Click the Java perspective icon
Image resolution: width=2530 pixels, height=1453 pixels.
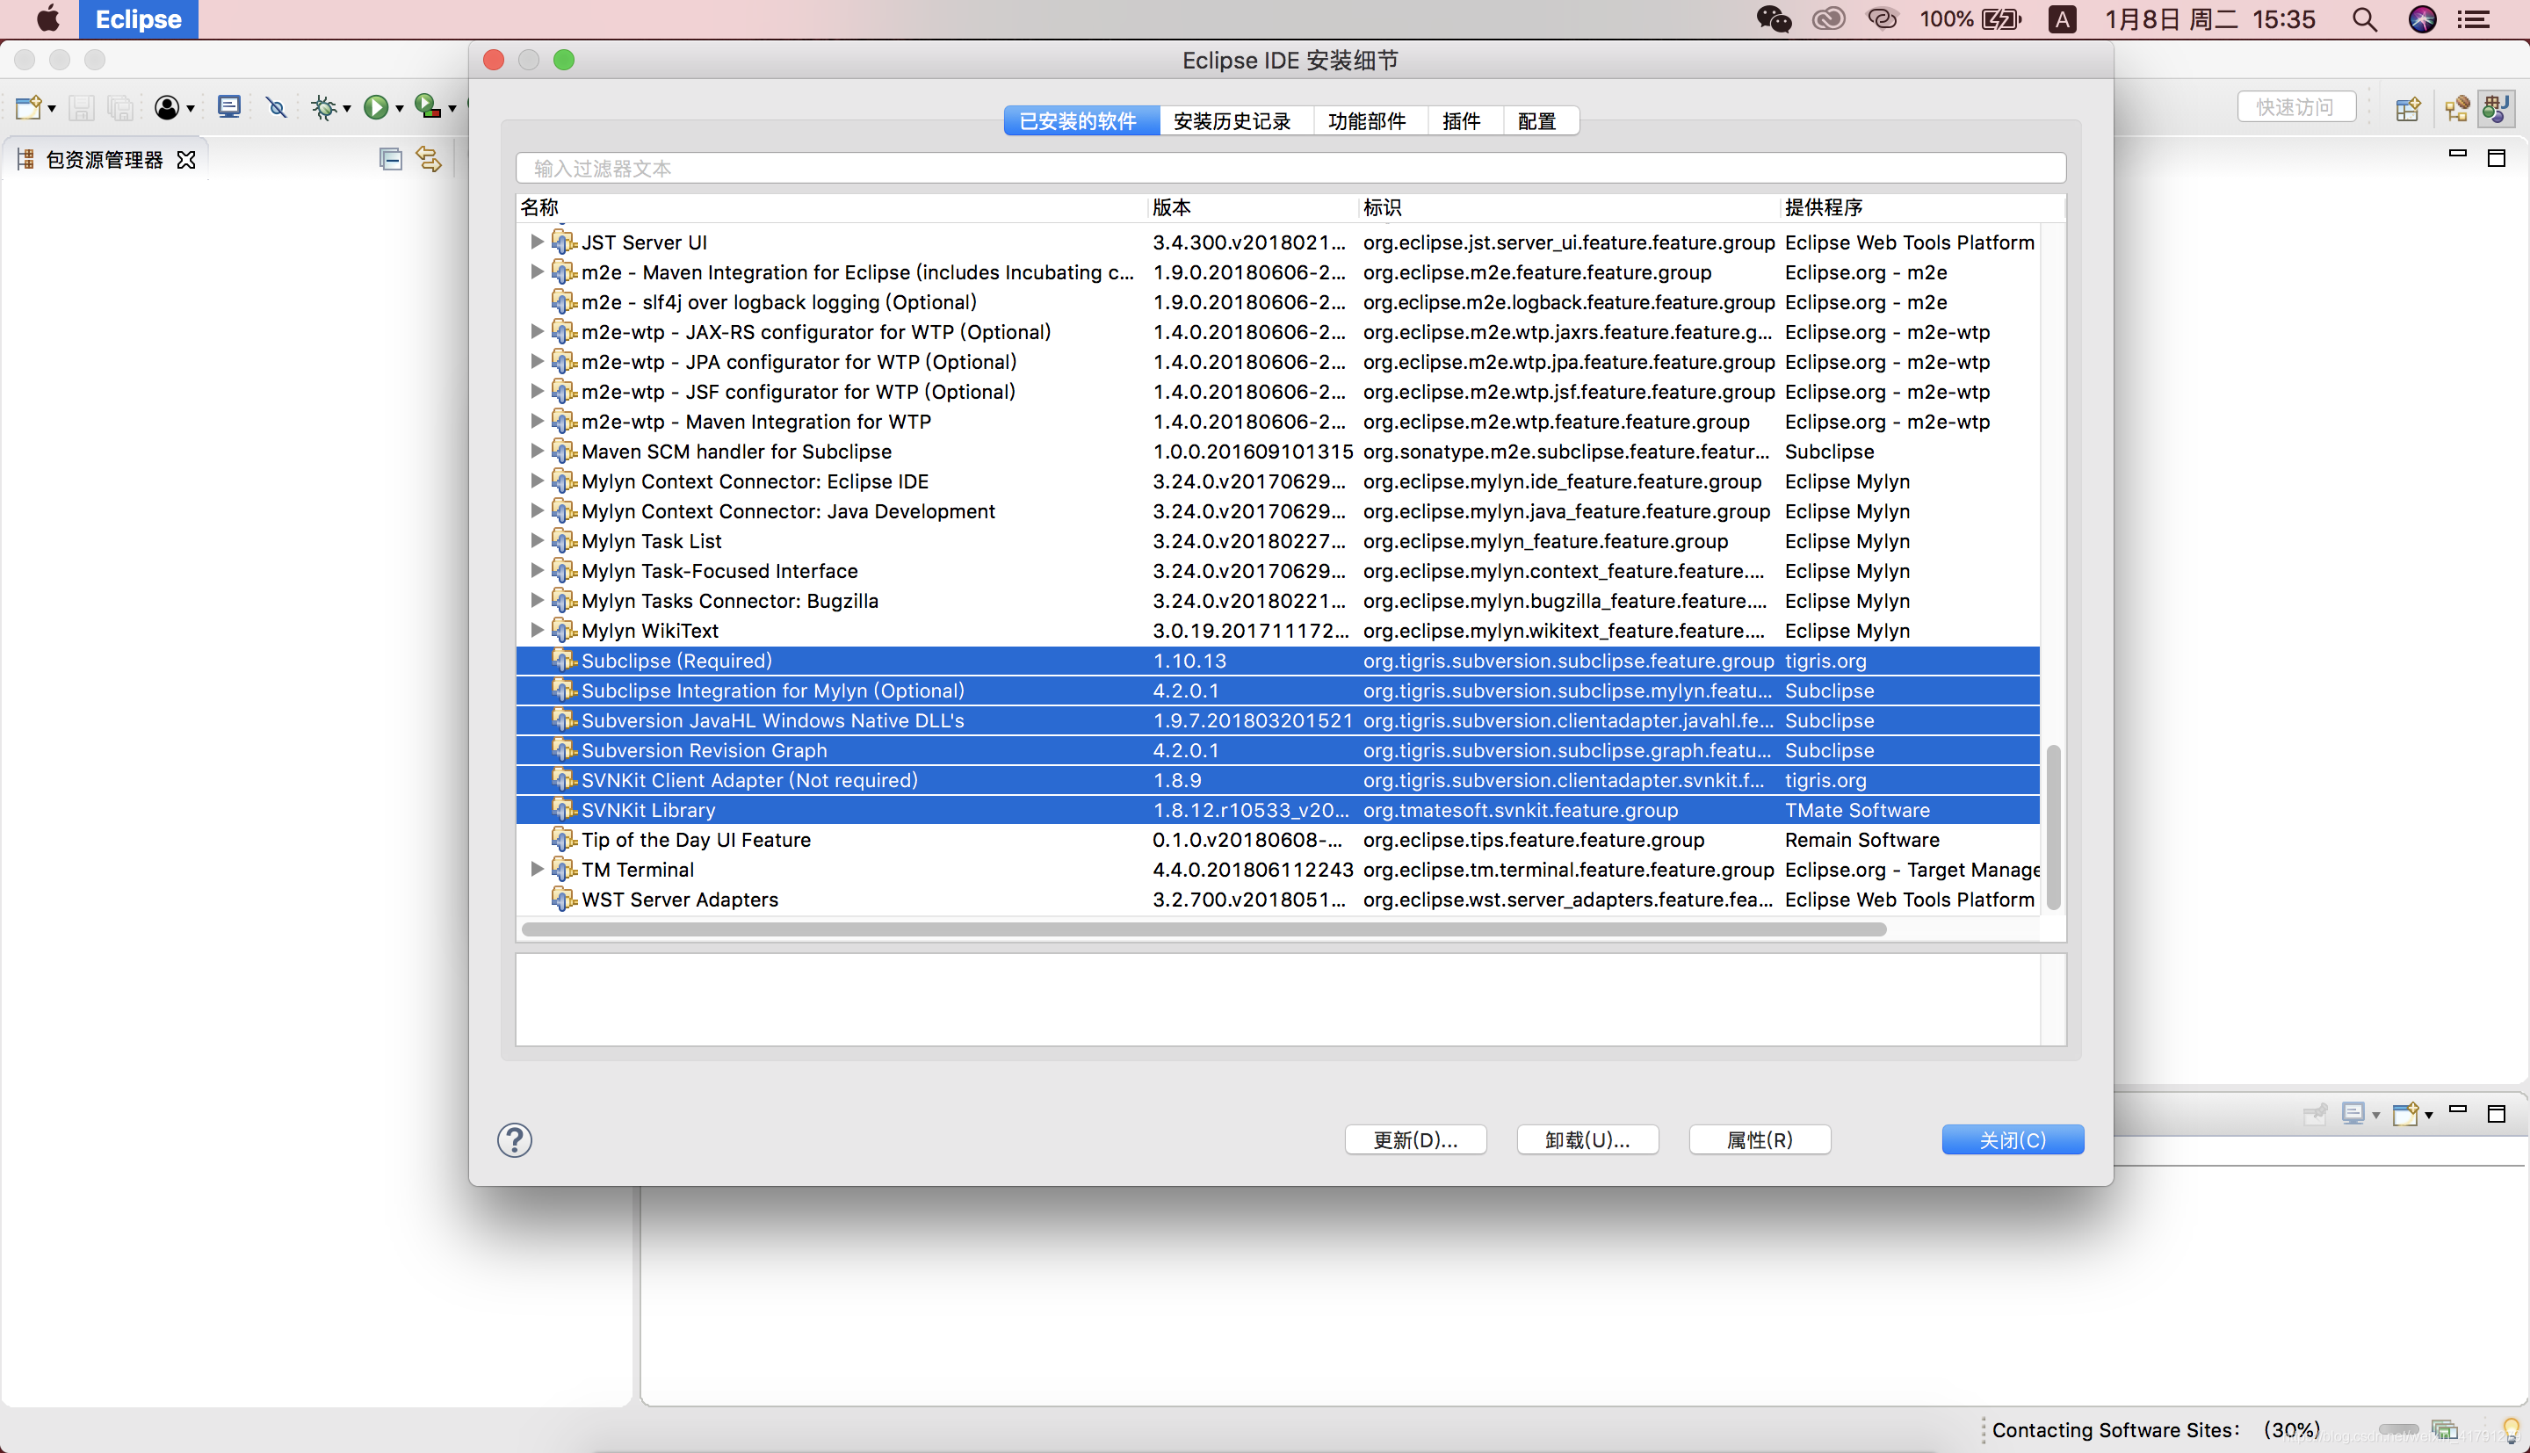click(2497, 108)
